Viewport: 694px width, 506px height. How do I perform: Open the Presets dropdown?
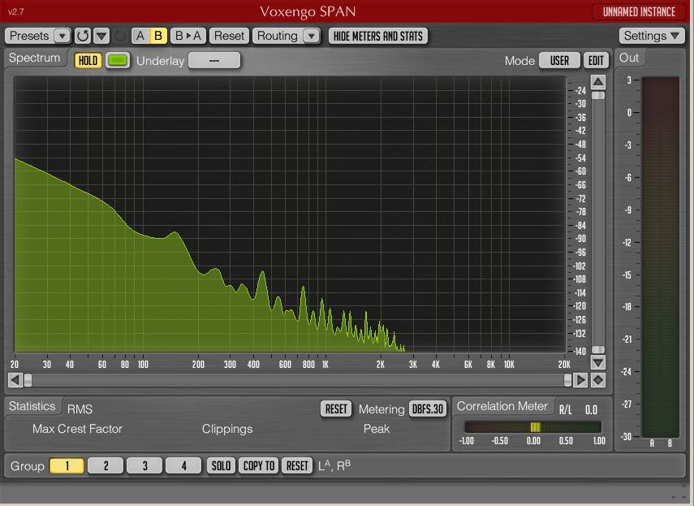tap(38, 36)
